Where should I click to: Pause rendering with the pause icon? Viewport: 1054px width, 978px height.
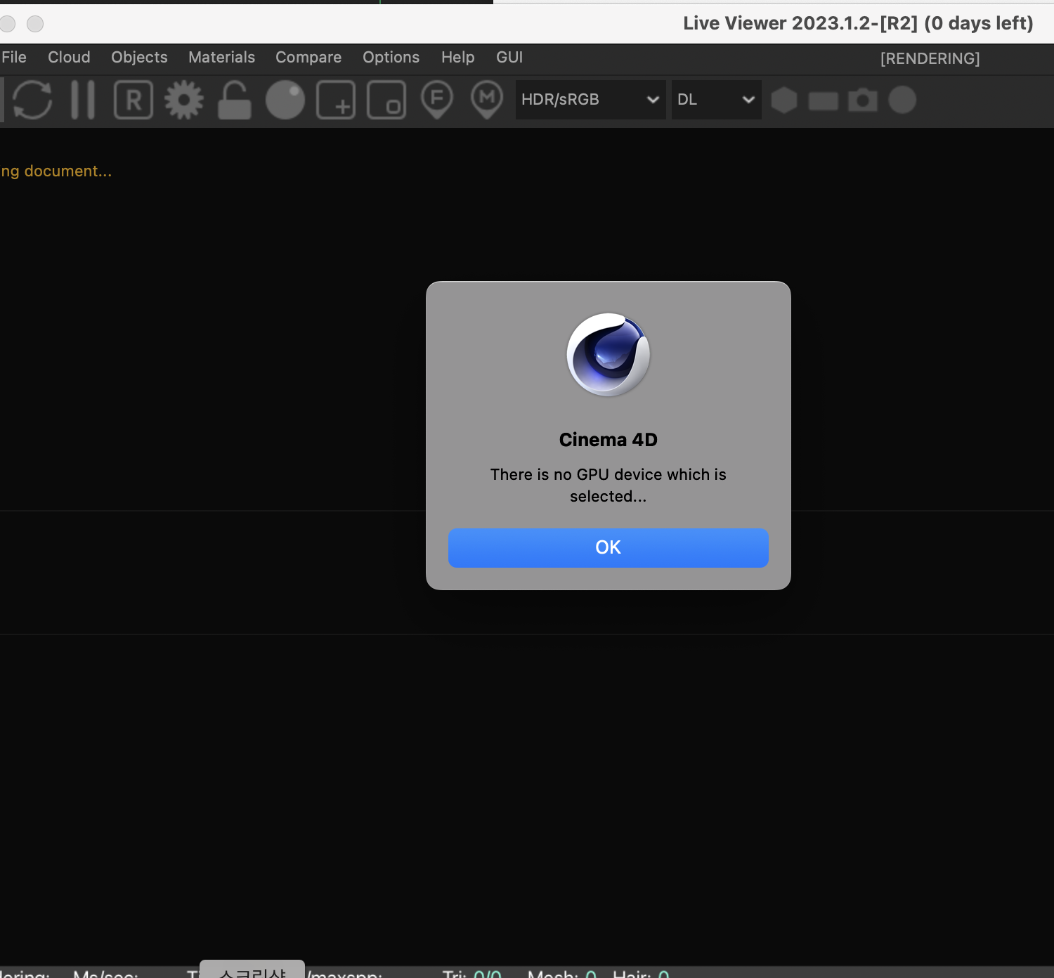pyautogui.click(x=83, y=100)
